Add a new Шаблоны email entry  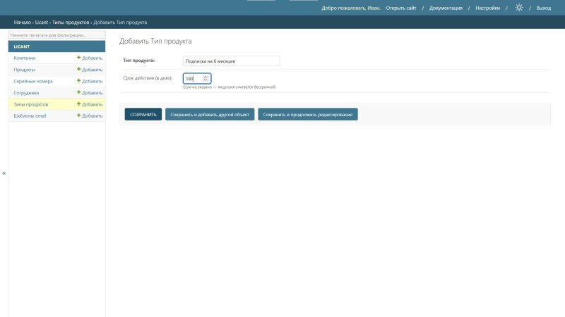click(x=90, y=116)
